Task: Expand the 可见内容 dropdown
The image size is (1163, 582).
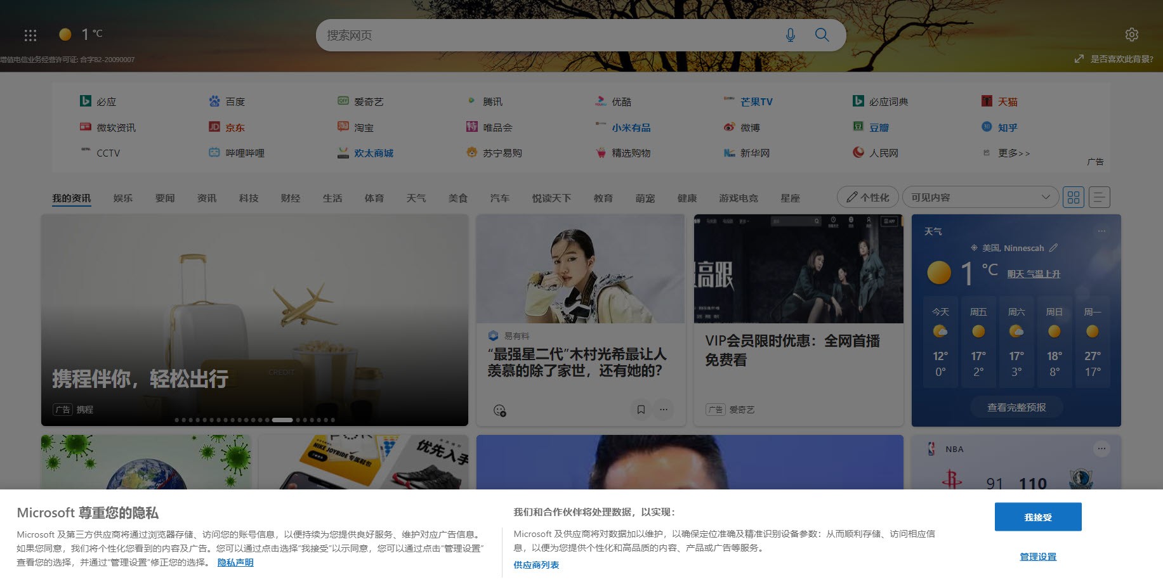Action: [980, 197]
